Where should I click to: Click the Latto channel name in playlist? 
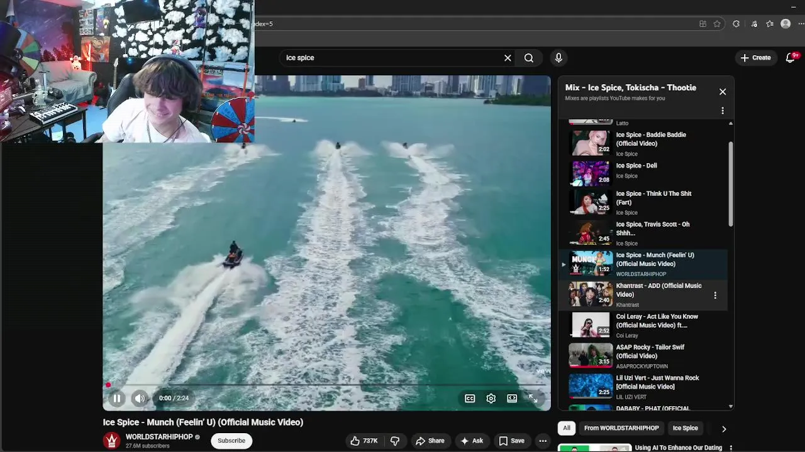(622, 123)
